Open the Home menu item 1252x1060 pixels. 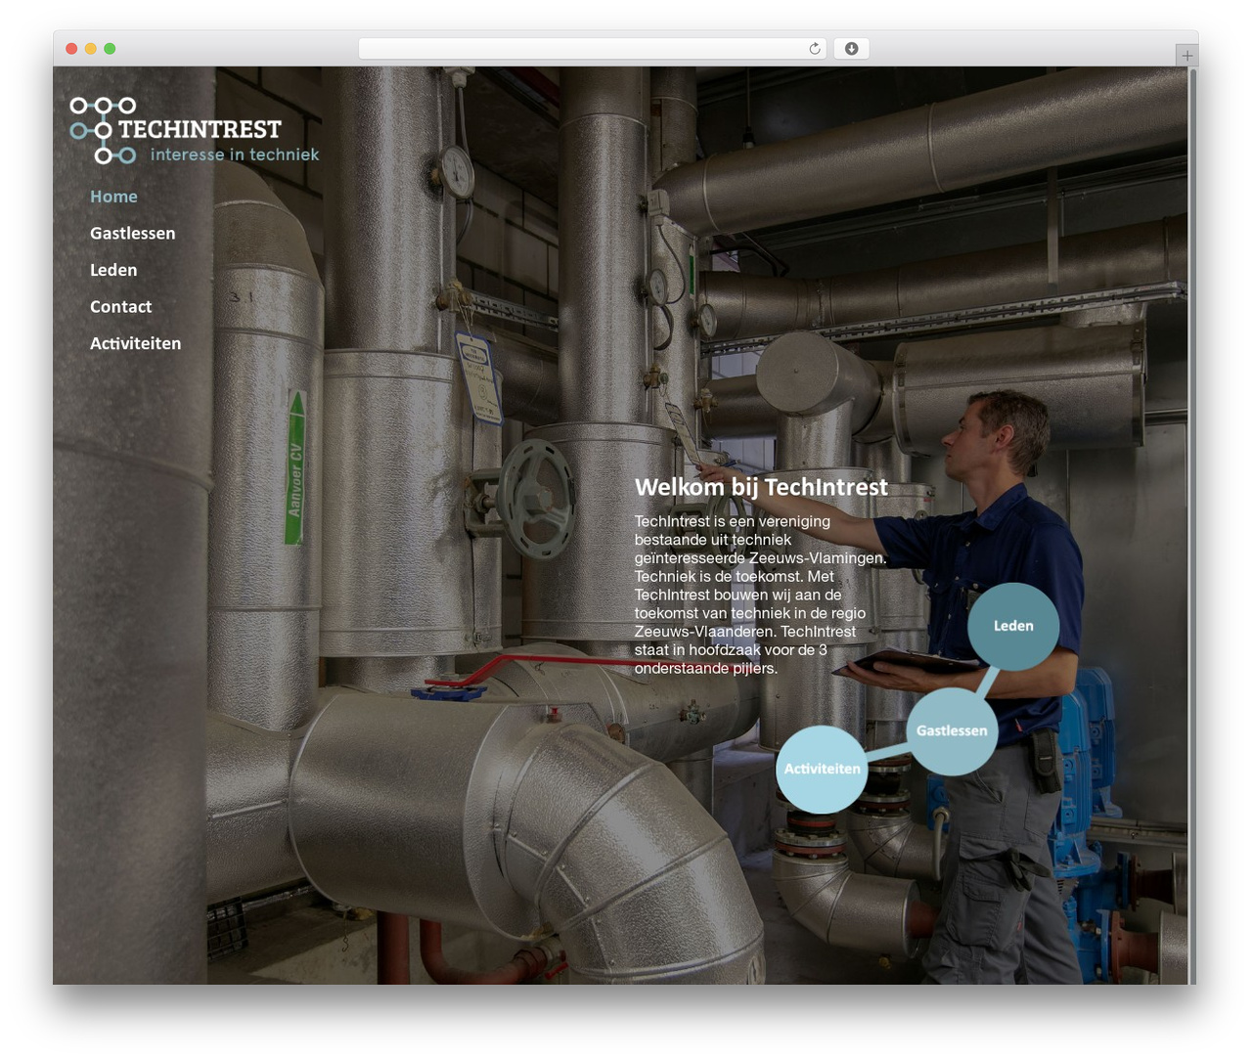[x=113, y=197]
